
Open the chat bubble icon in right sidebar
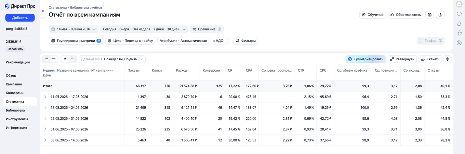(x=459, y=14)
